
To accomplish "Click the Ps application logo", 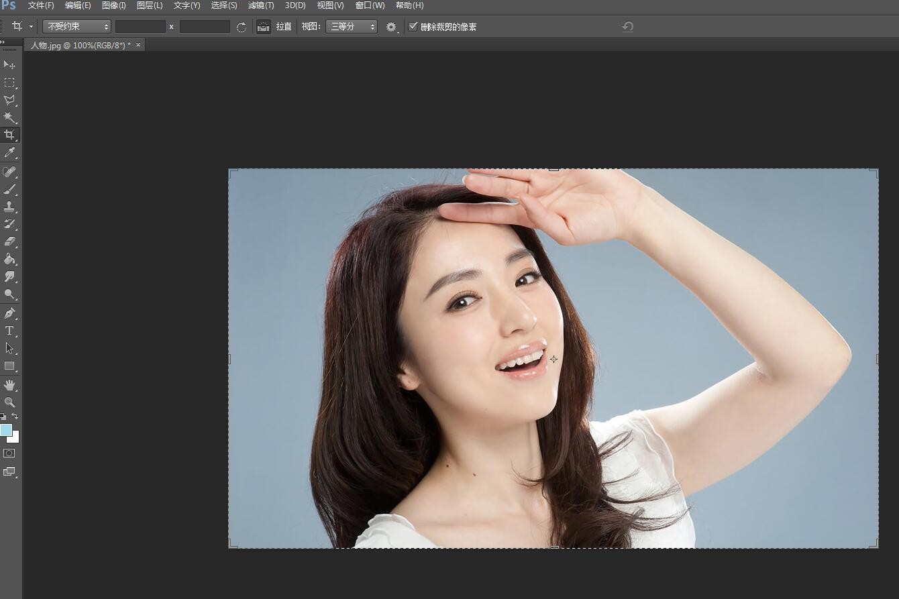I will 9,5.
